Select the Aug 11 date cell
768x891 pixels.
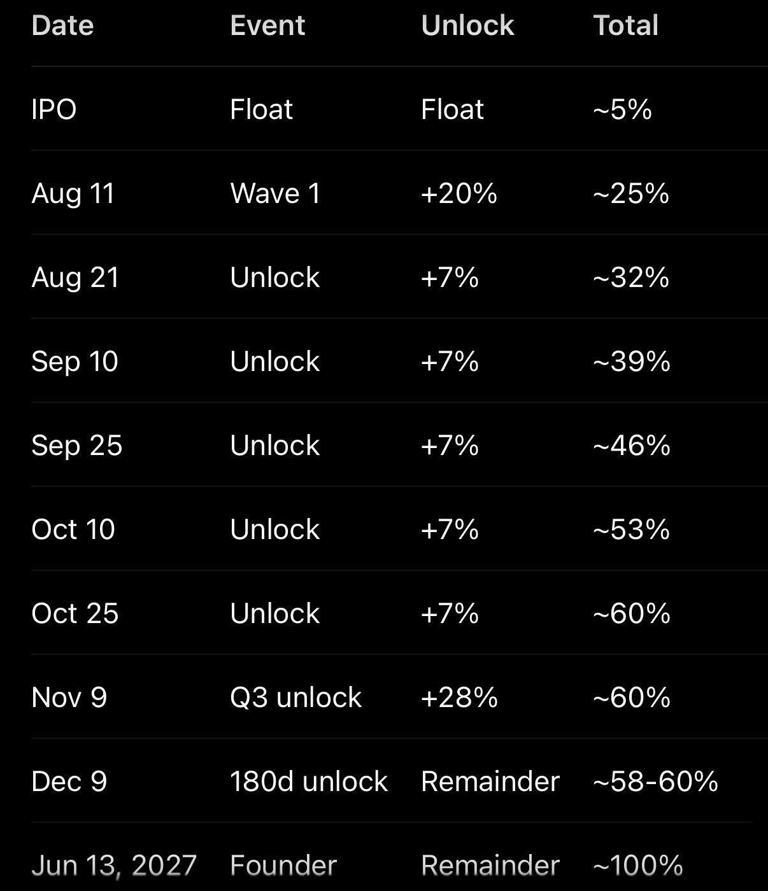click(x=73, y=193)
